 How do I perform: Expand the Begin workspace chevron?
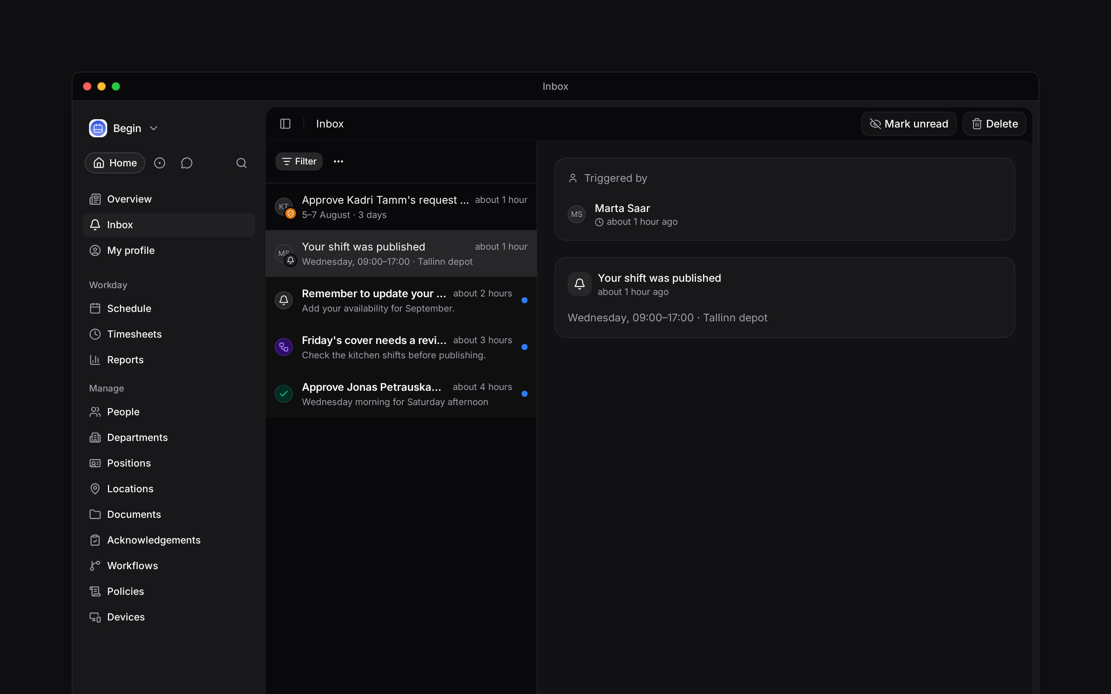[x=154, y=129]
